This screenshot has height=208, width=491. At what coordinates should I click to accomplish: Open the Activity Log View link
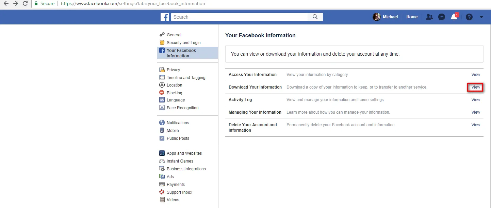click(x=475, y=99)
